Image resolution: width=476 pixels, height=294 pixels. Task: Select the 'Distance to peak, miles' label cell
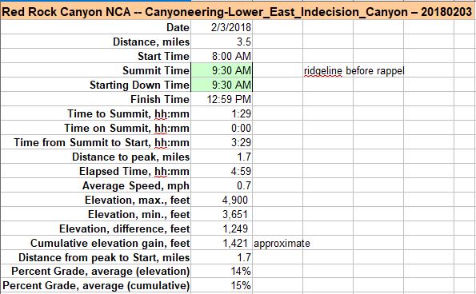pyautogui.click(x=96, y=157)
